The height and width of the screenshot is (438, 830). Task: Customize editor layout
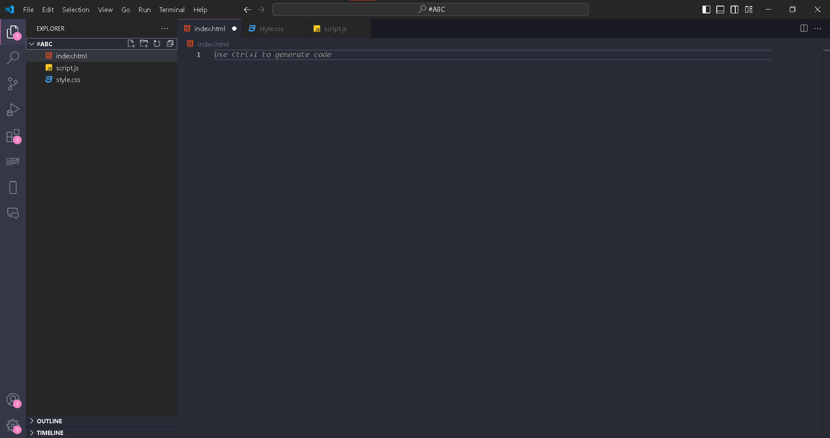749,10
